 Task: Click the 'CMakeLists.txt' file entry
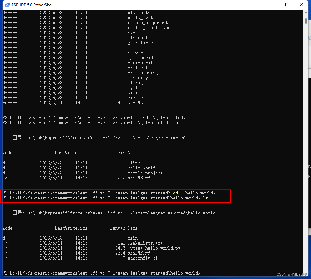point(145,243)
